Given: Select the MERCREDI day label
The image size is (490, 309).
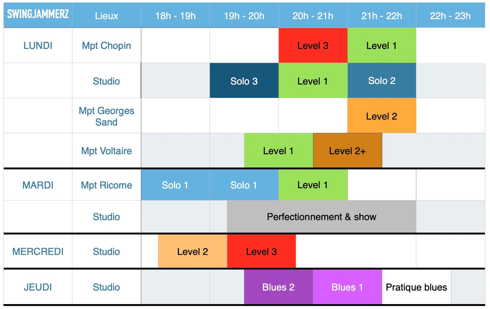Looking at the screenshot, I should 38,252.
